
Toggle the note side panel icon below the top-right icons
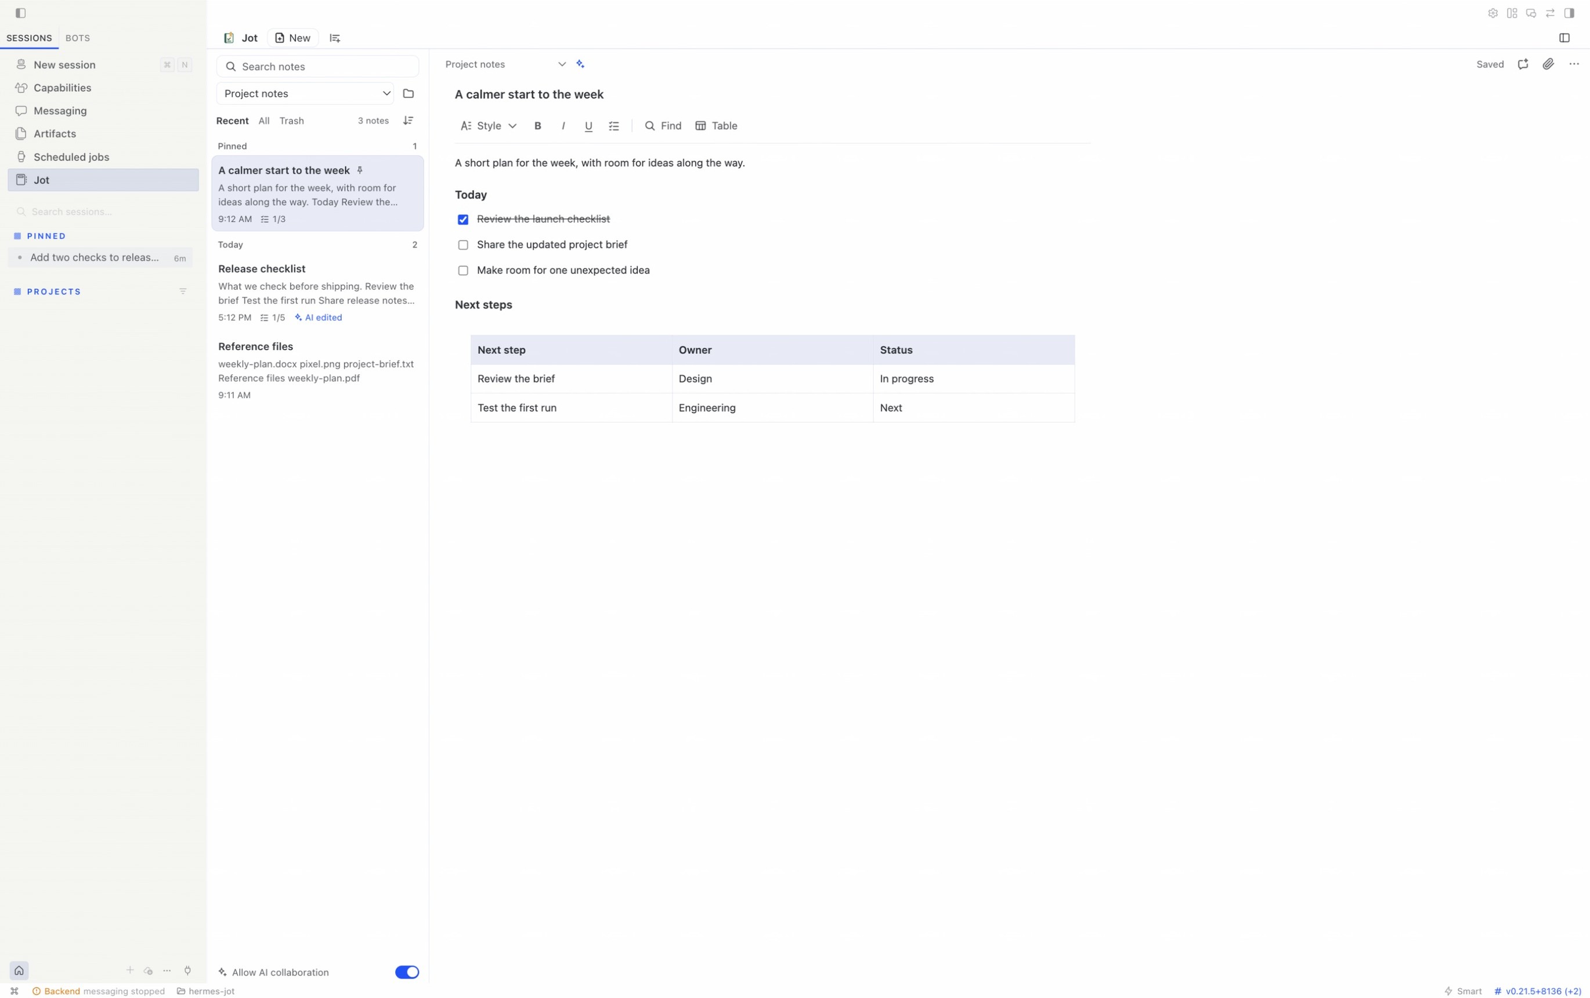click(1564, 38)
